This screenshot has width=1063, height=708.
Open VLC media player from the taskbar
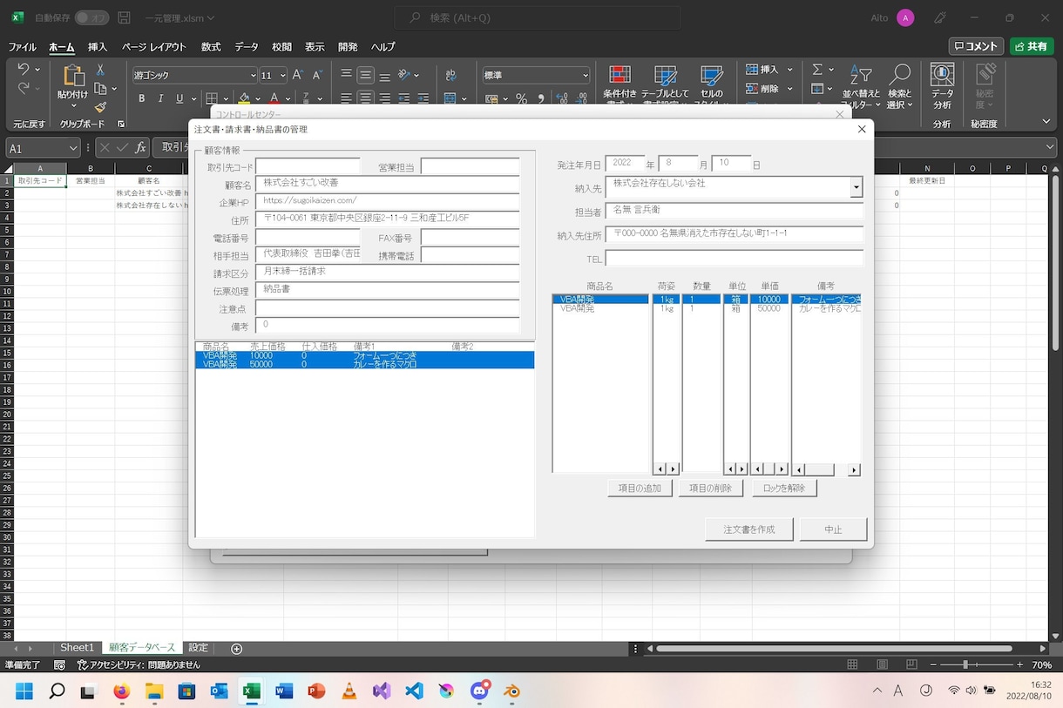tap(349, 691)
